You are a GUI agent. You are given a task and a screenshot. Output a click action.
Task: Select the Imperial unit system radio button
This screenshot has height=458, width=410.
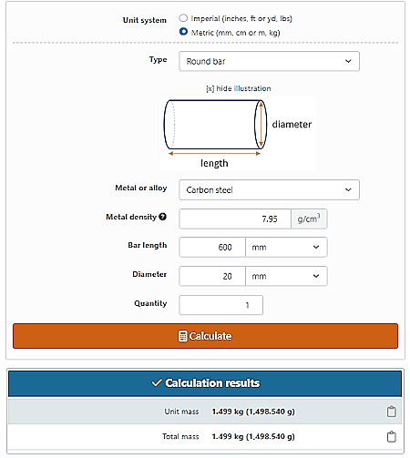(x=183, y=18)
